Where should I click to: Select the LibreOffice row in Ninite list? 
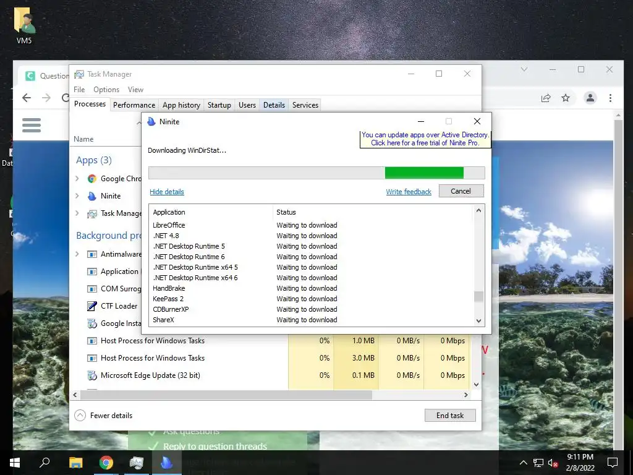click(x=311, y=225)
